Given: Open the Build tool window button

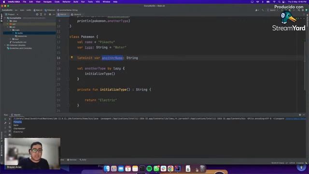Looking at the screenshot, I should 83,160.
